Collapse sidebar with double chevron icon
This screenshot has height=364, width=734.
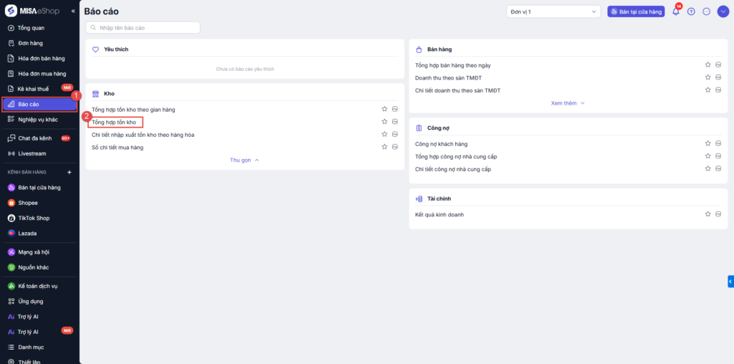72,11
